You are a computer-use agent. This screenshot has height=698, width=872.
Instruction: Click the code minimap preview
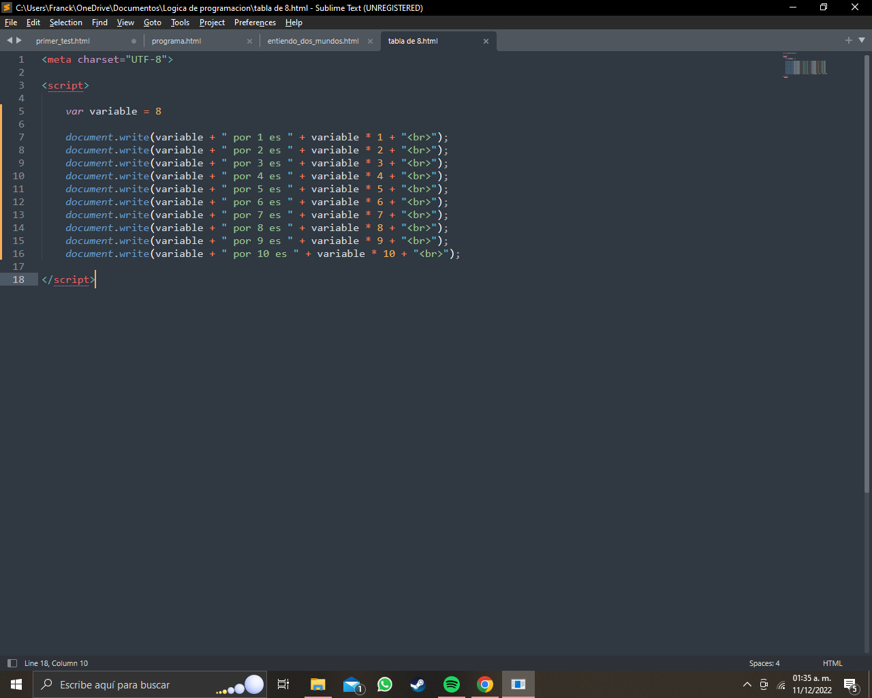click(805, 65)
